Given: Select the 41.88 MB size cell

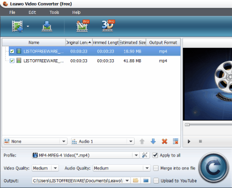Looking at the screenshot, I should (132, 61).
